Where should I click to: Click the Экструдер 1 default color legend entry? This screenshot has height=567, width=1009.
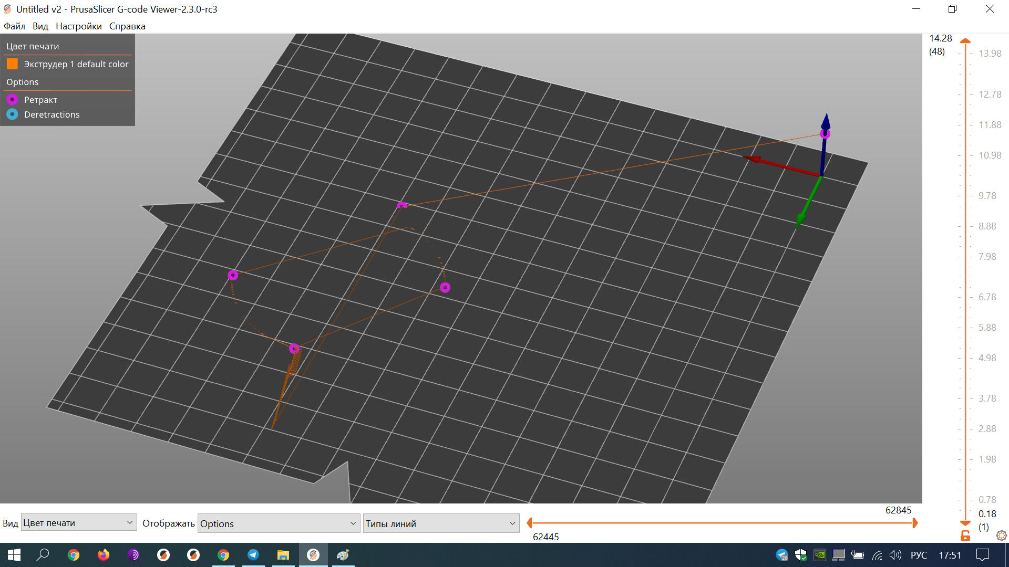pyautogui.click(x=76, y=64)
